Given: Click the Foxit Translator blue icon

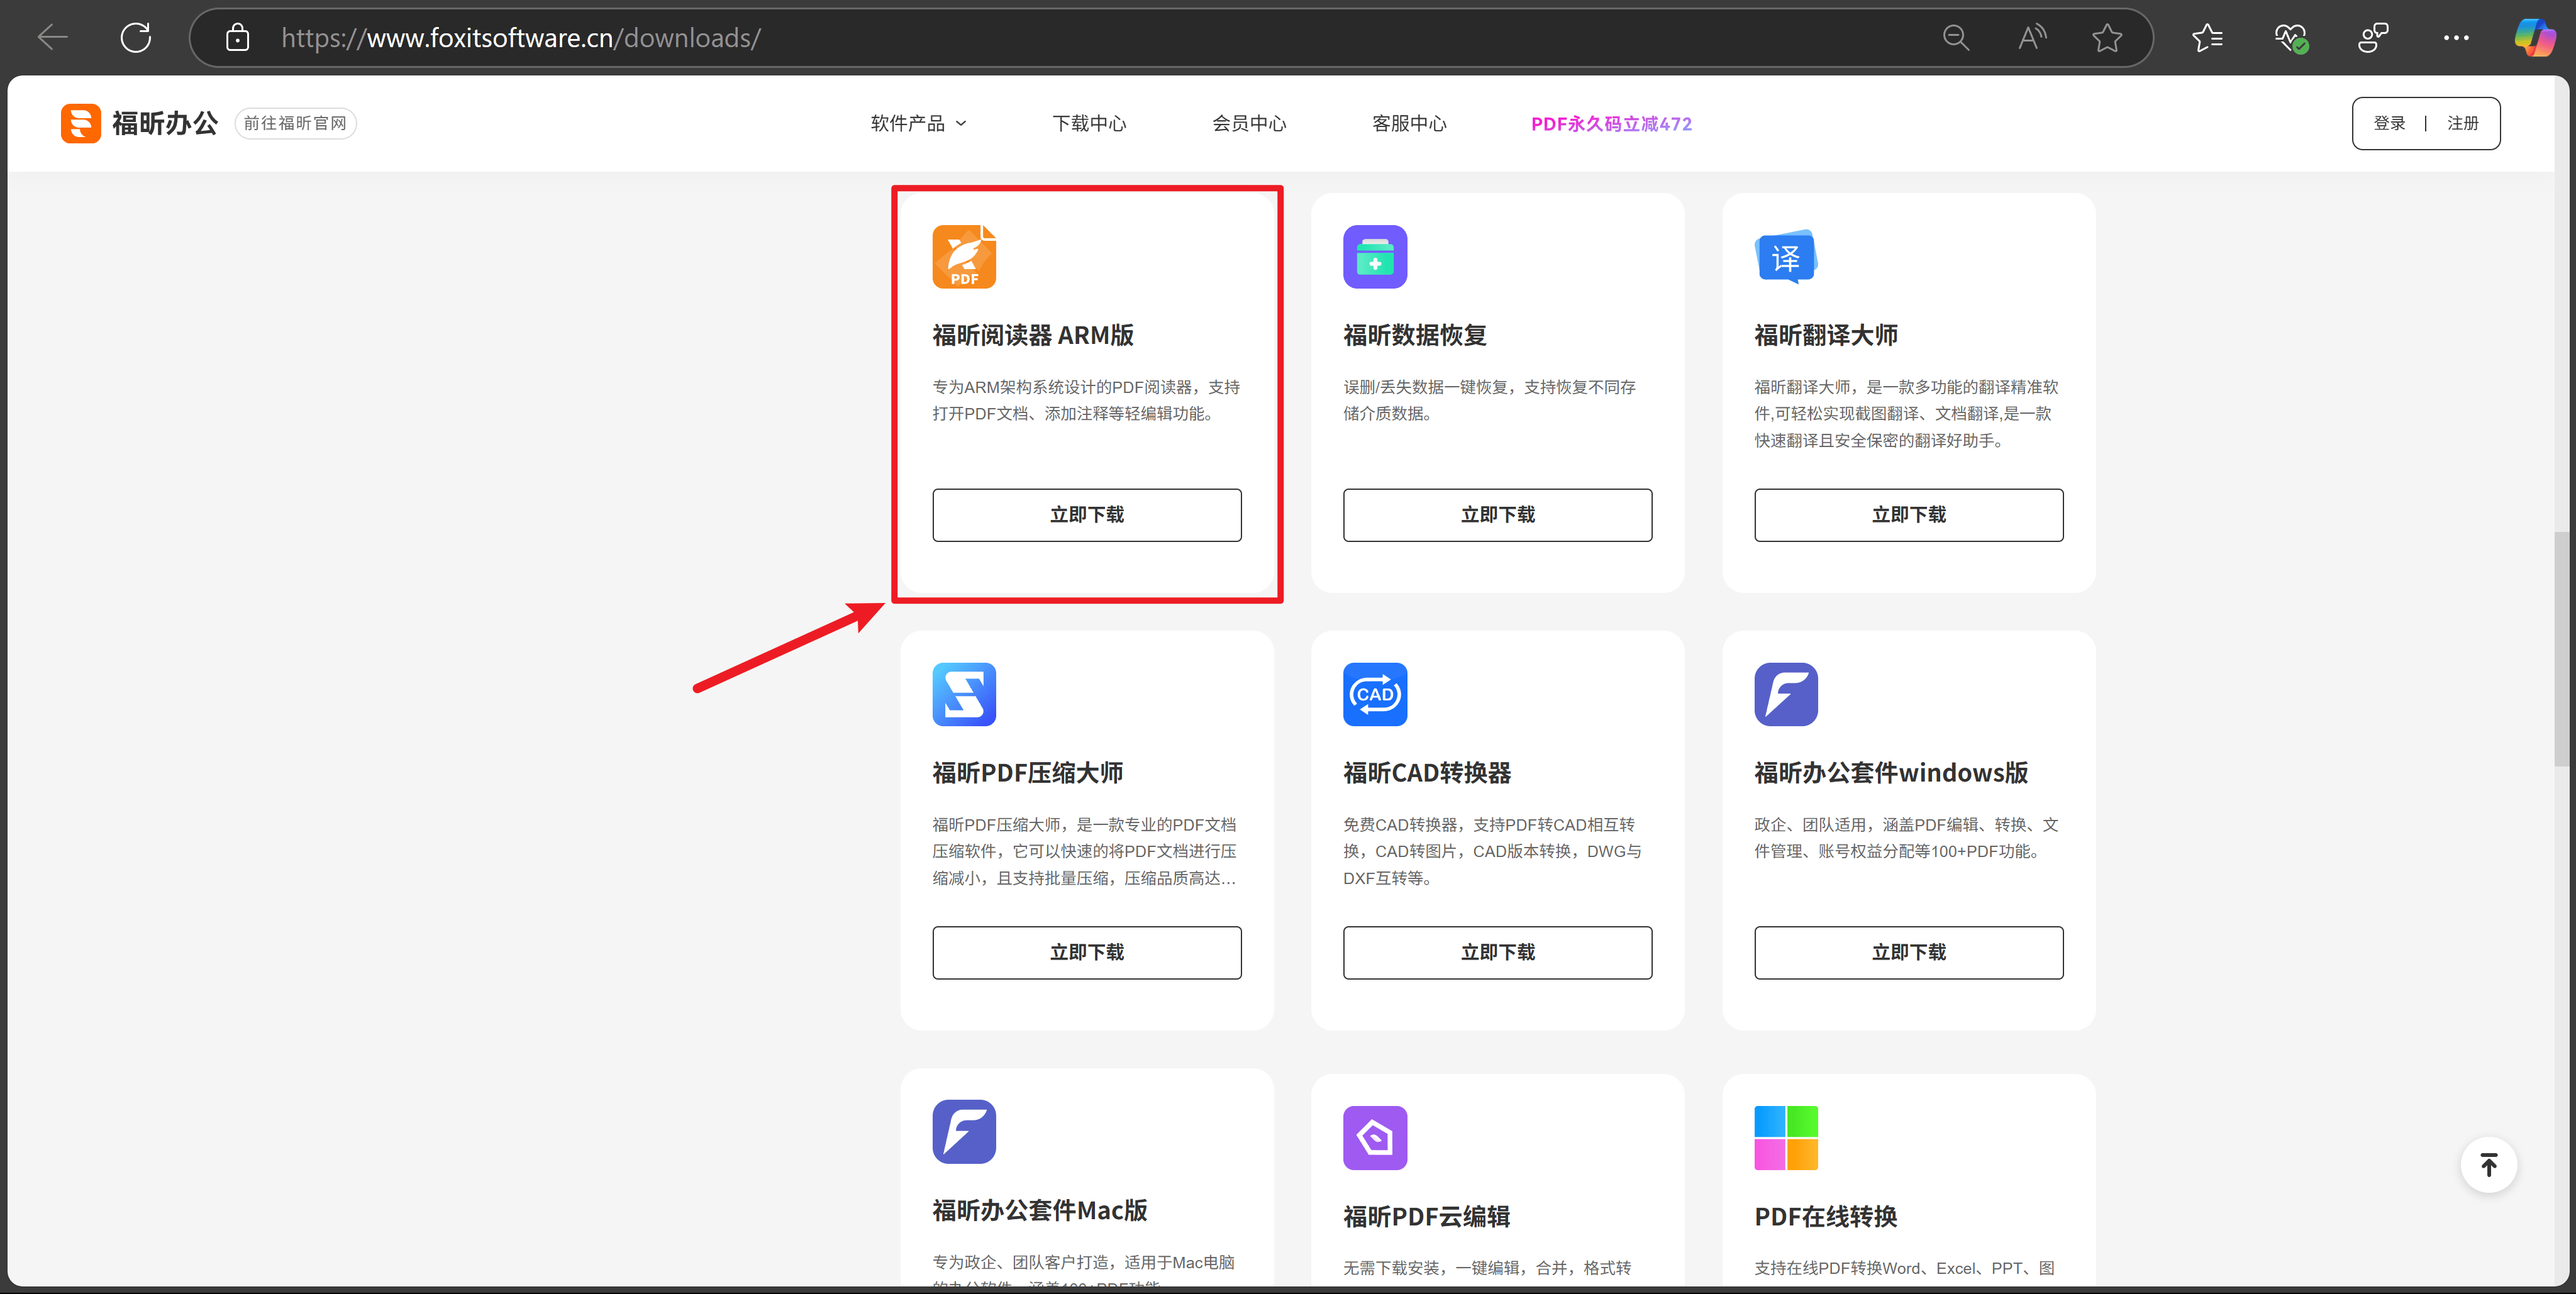Looking at the screenshot, I should [1785, 257].
